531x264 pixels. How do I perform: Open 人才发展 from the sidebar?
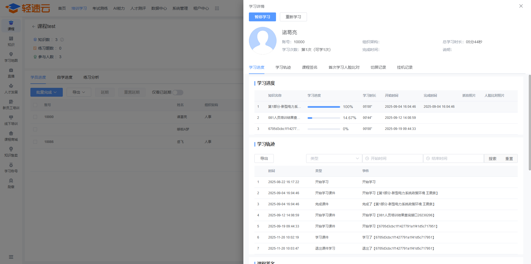[x=11, y=89]
